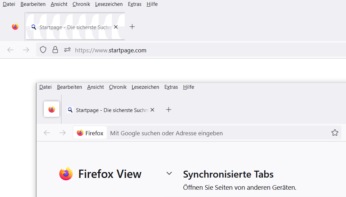Switch to the Startpage tab in the lower window

pyautogui.click(x=108, y=110)
